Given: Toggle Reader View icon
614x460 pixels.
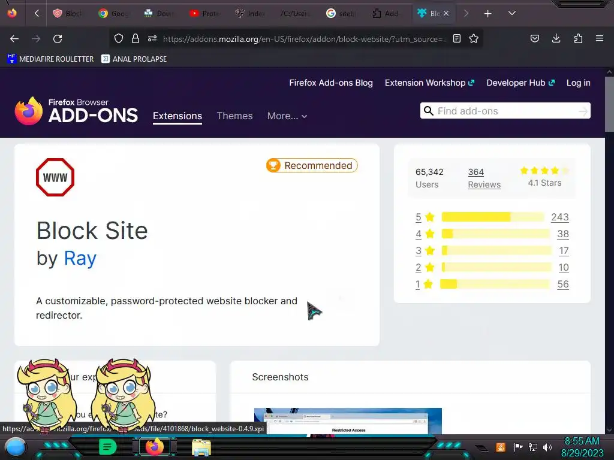Looking at the screenshot, I should coord(456,38).
